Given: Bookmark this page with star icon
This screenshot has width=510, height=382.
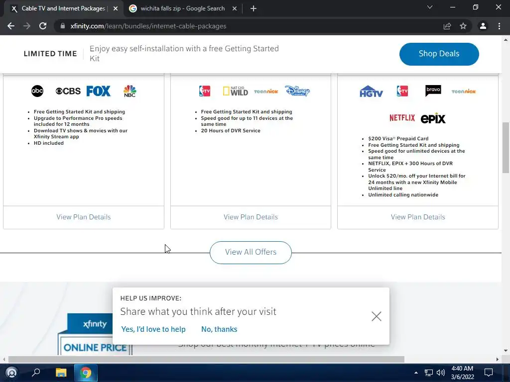Looking at the screenshot, I should pyautogui.click(x=463, y=26).
